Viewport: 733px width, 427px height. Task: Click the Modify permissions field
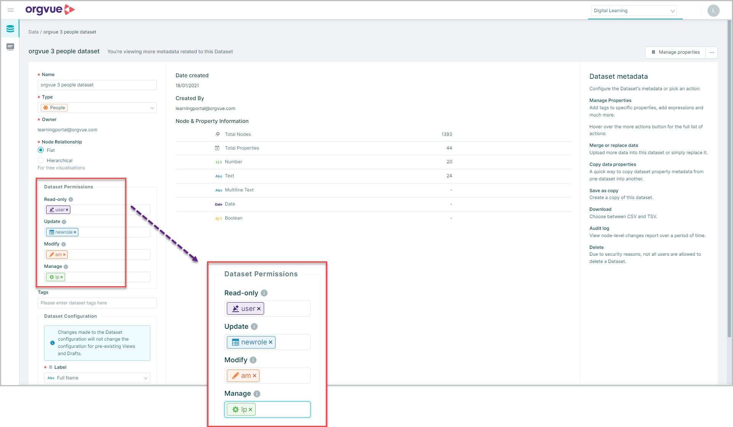(97, 255)
